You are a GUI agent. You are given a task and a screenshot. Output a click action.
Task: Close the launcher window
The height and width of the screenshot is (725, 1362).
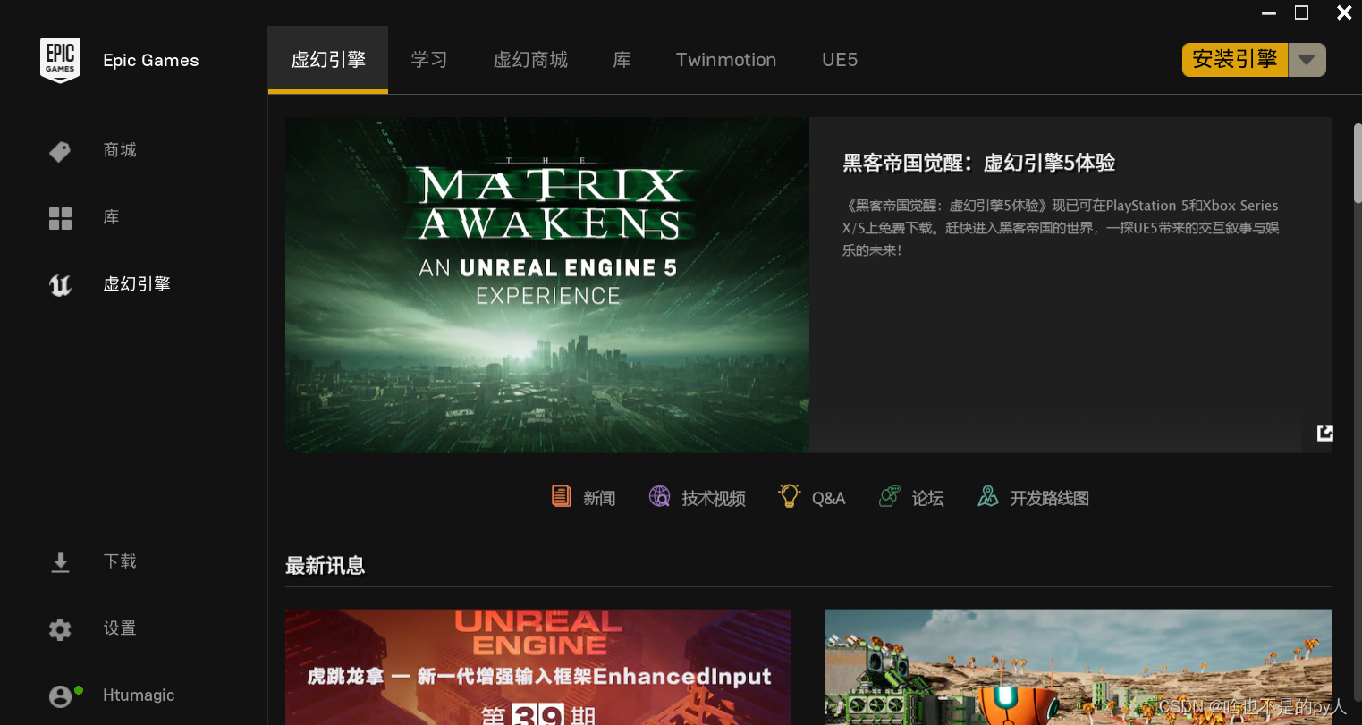click(1344, 13)
